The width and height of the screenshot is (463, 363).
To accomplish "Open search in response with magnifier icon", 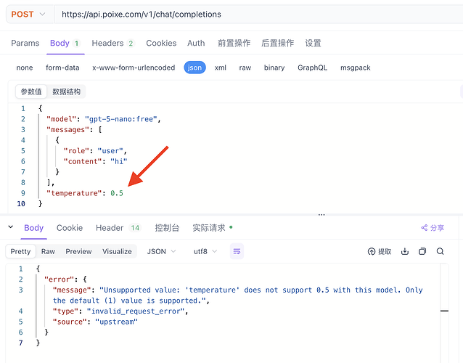I will point(440,252).
